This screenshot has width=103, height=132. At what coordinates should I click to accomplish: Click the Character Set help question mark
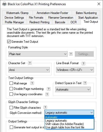click(x=30, y=63)
